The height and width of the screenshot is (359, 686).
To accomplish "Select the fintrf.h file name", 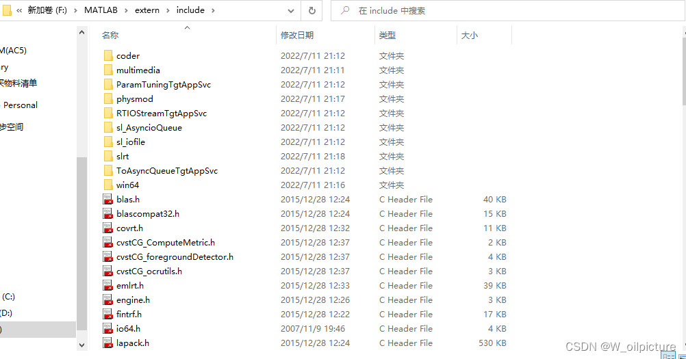I will (x=129, y=314).
